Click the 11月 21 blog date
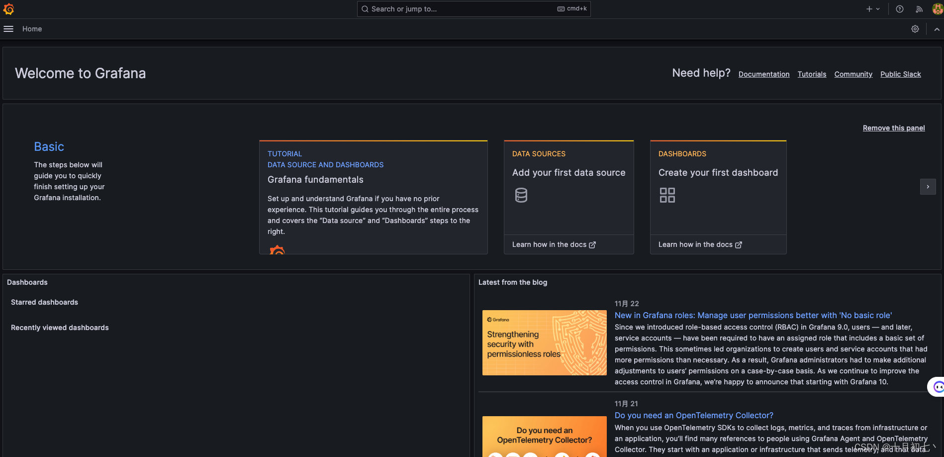 pos(626,404)
